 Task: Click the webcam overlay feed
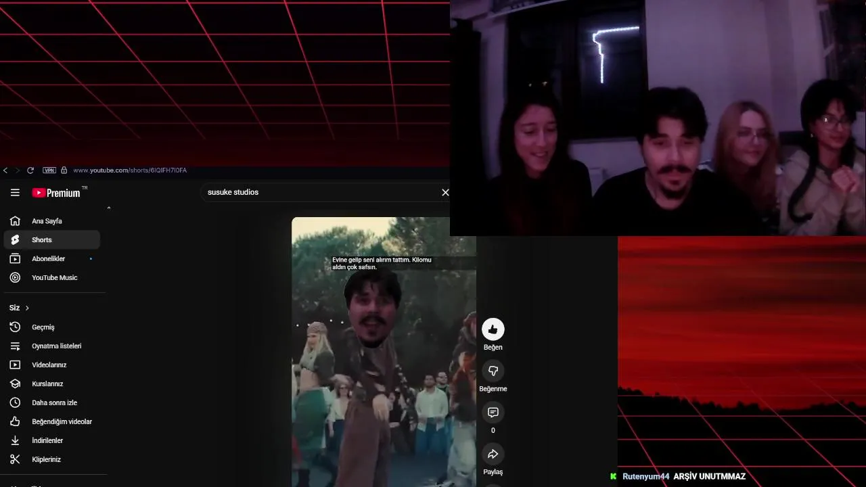[x=658, y=118]
